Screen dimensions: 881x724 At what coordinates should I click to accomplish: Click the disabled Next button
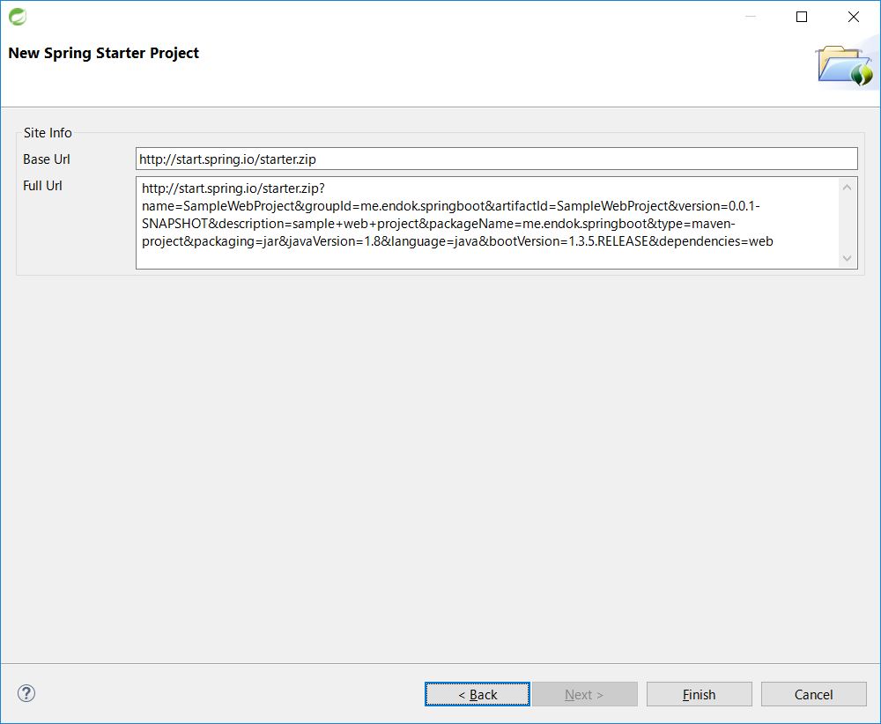tap(584, 694)
